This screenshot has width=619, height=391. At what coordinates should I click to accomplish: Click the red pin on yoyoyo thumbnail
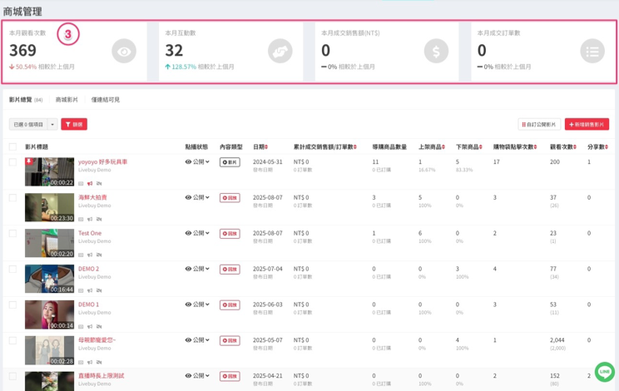point(29,161)
